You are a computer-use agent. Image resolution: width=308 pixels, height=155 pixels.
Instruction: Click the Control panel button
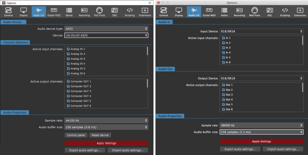76,135
